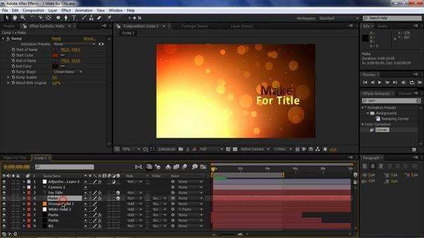The height and width of the screenshot is (238, 424).
Task: Select the Puppet Pin tool
Action: click(x=109, y=18)
